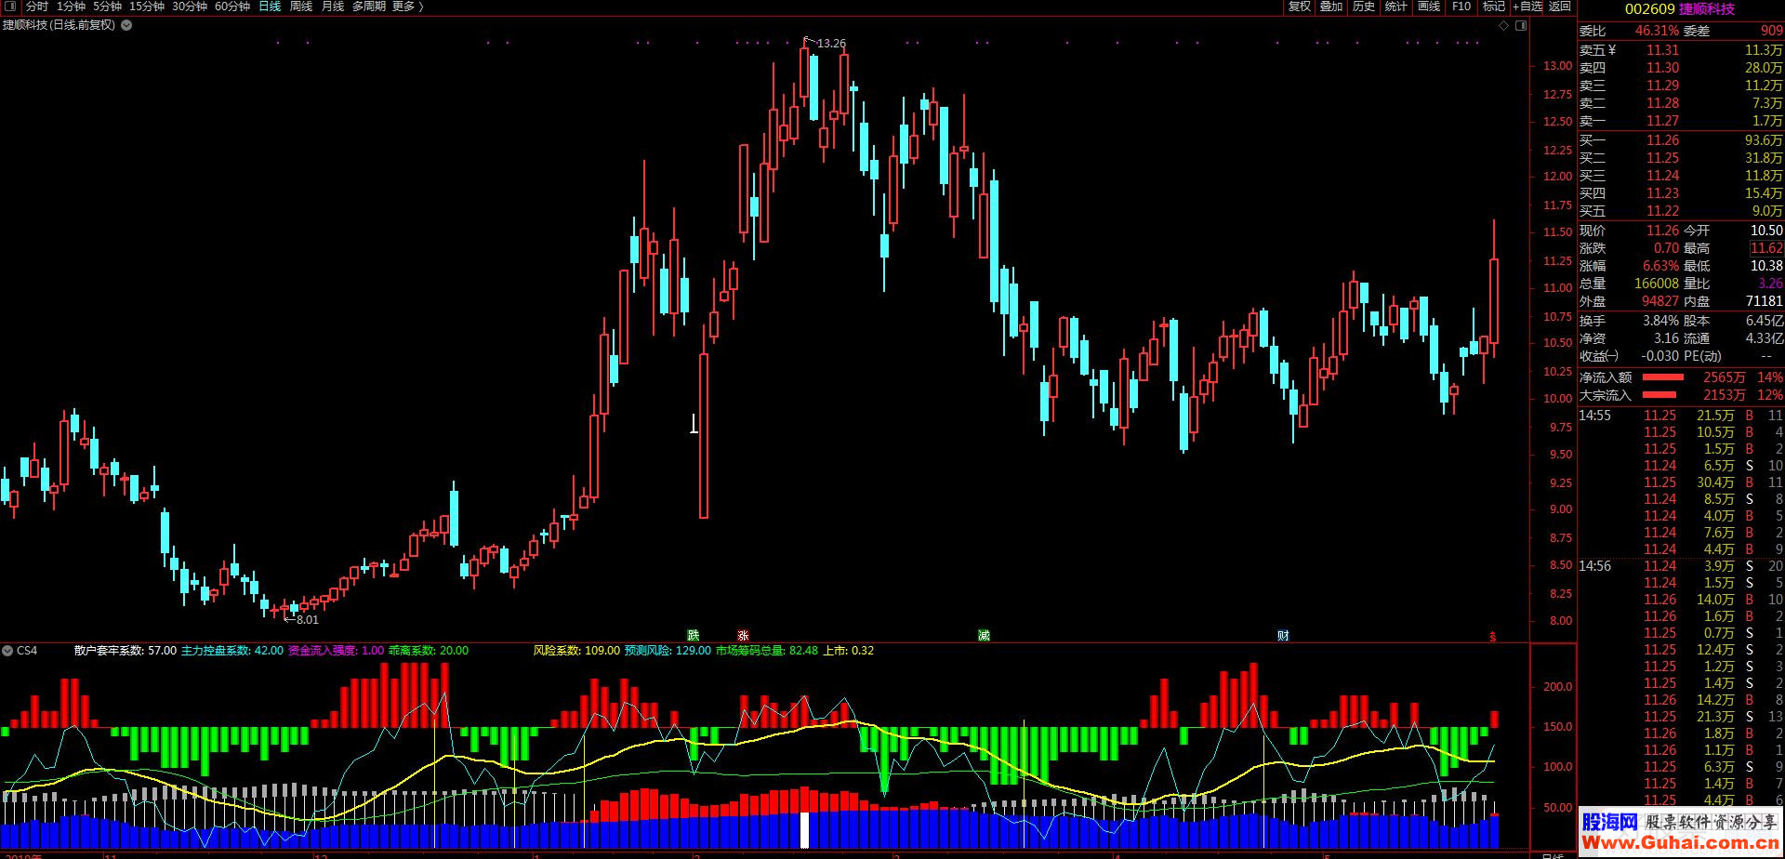Screen dimensions: 1785x859
Task: Select the 30分钟 period tab
Action: point(190,7)
